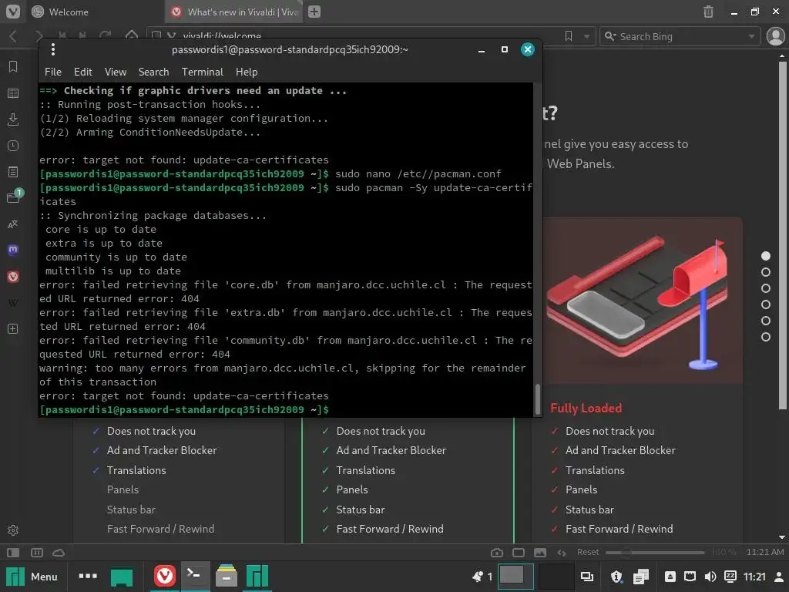Open the Notes panel in sidebar
The height and width of the screenshot is (592, 789).
point(13,172)
